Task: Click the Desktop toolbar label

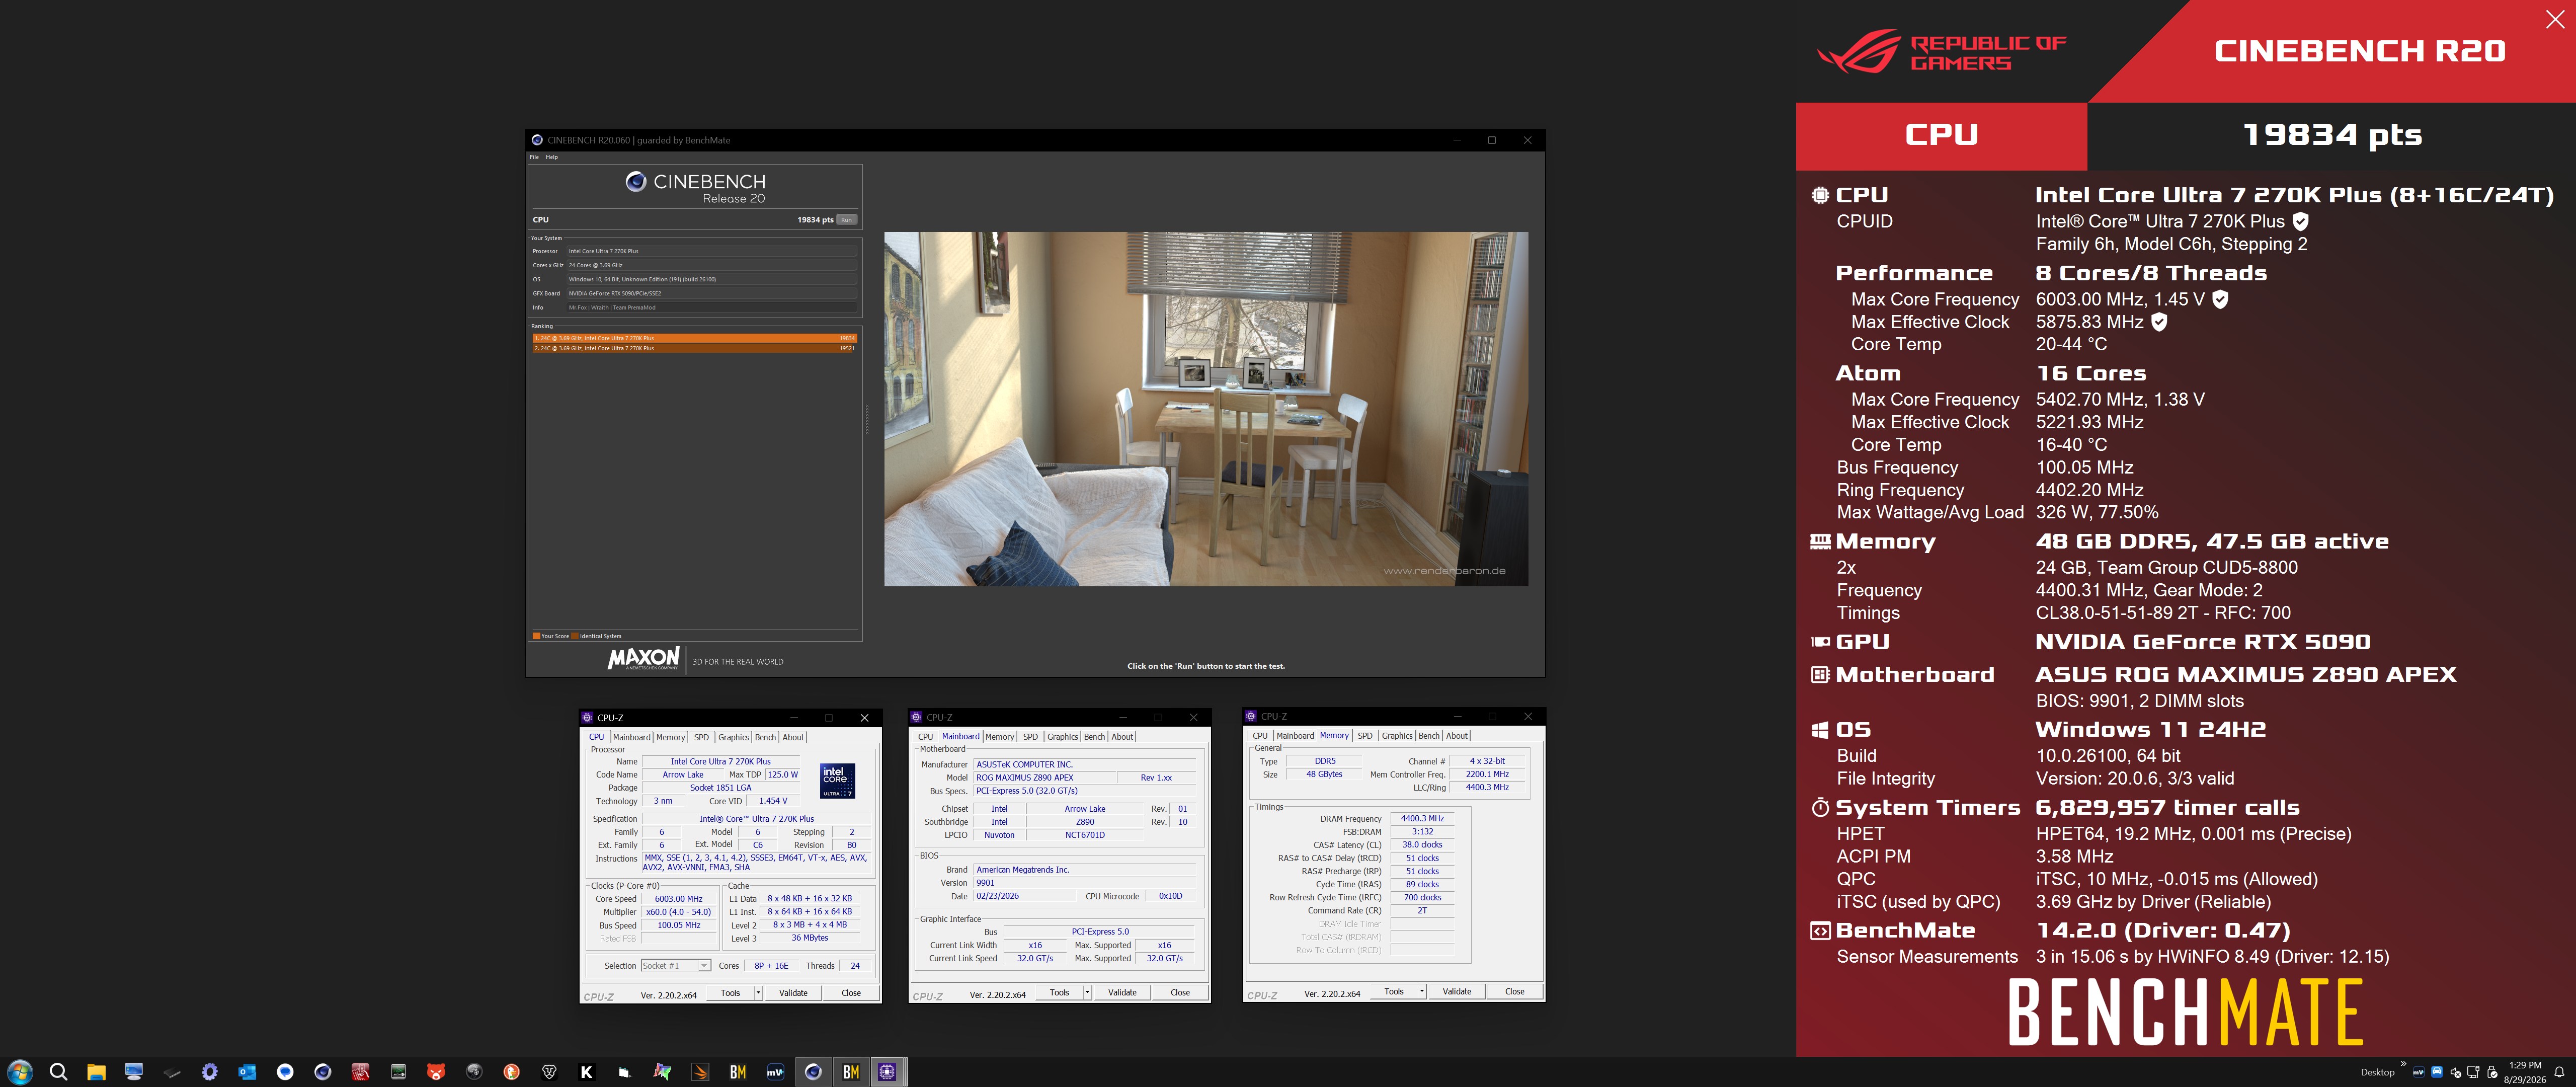Action: pos(2377,1072)
